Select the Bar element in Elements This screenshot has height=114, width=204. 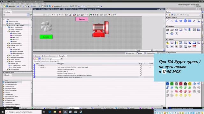(190, 30)
